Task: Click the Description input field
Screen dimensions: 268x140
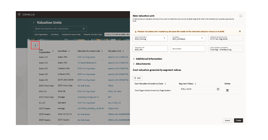Action: point(188,49)
